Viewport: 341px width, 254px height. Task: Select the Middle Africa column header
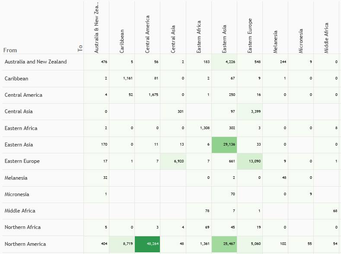(326, 38)
